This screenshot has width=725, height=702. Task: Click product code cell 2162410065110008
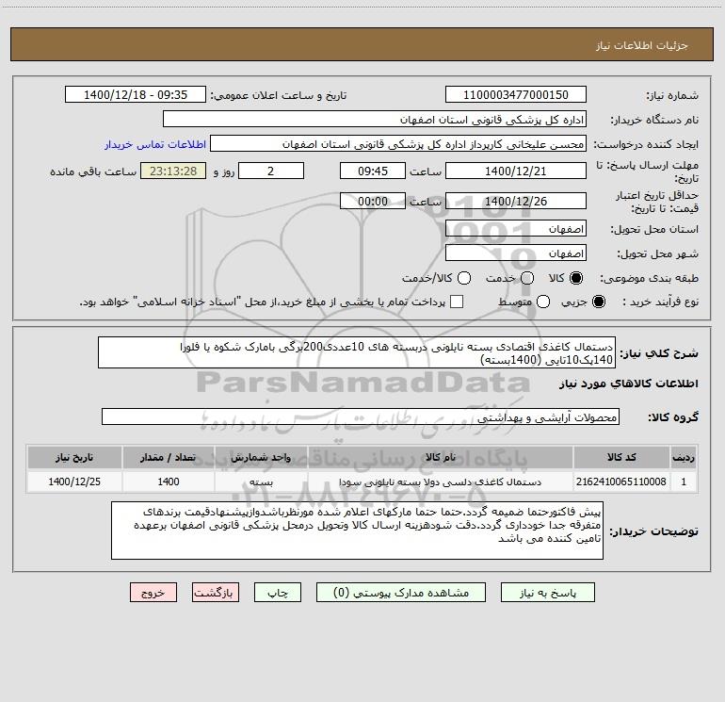tap(621, 482)
